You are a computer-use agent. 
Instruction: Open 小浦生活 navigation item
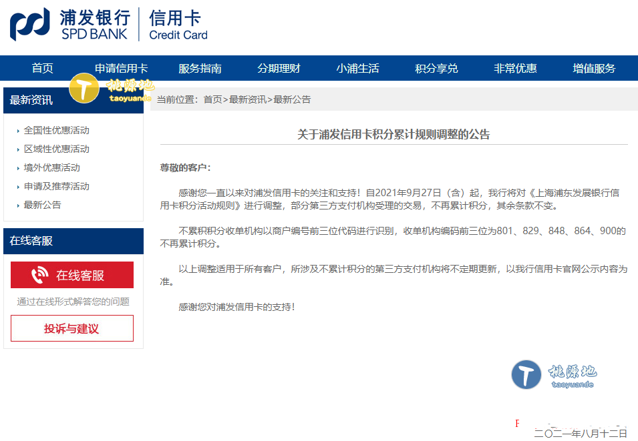click(x=357, y=68)
